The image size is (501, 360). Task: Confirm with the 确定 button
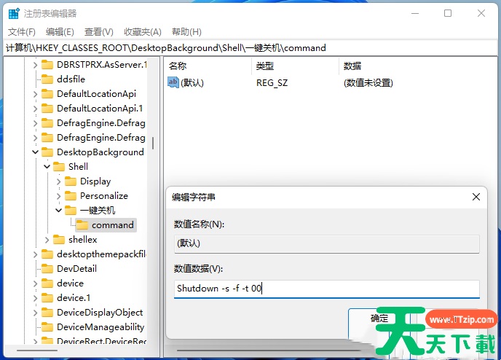(x=379, y=318)
